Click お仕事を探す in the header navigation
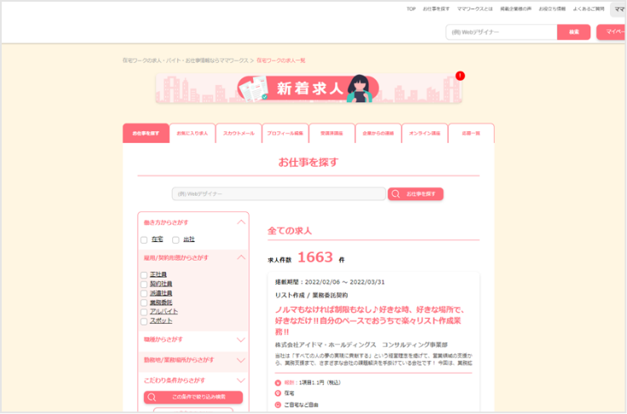Screen dimensions: 627x414 pos(436,9)
